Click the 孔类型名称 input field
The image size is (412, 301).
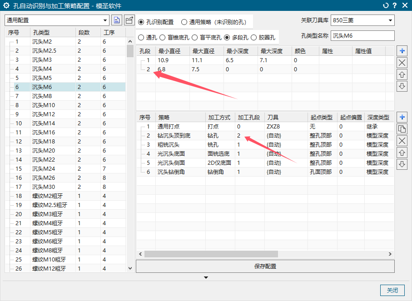pos(362,36)
